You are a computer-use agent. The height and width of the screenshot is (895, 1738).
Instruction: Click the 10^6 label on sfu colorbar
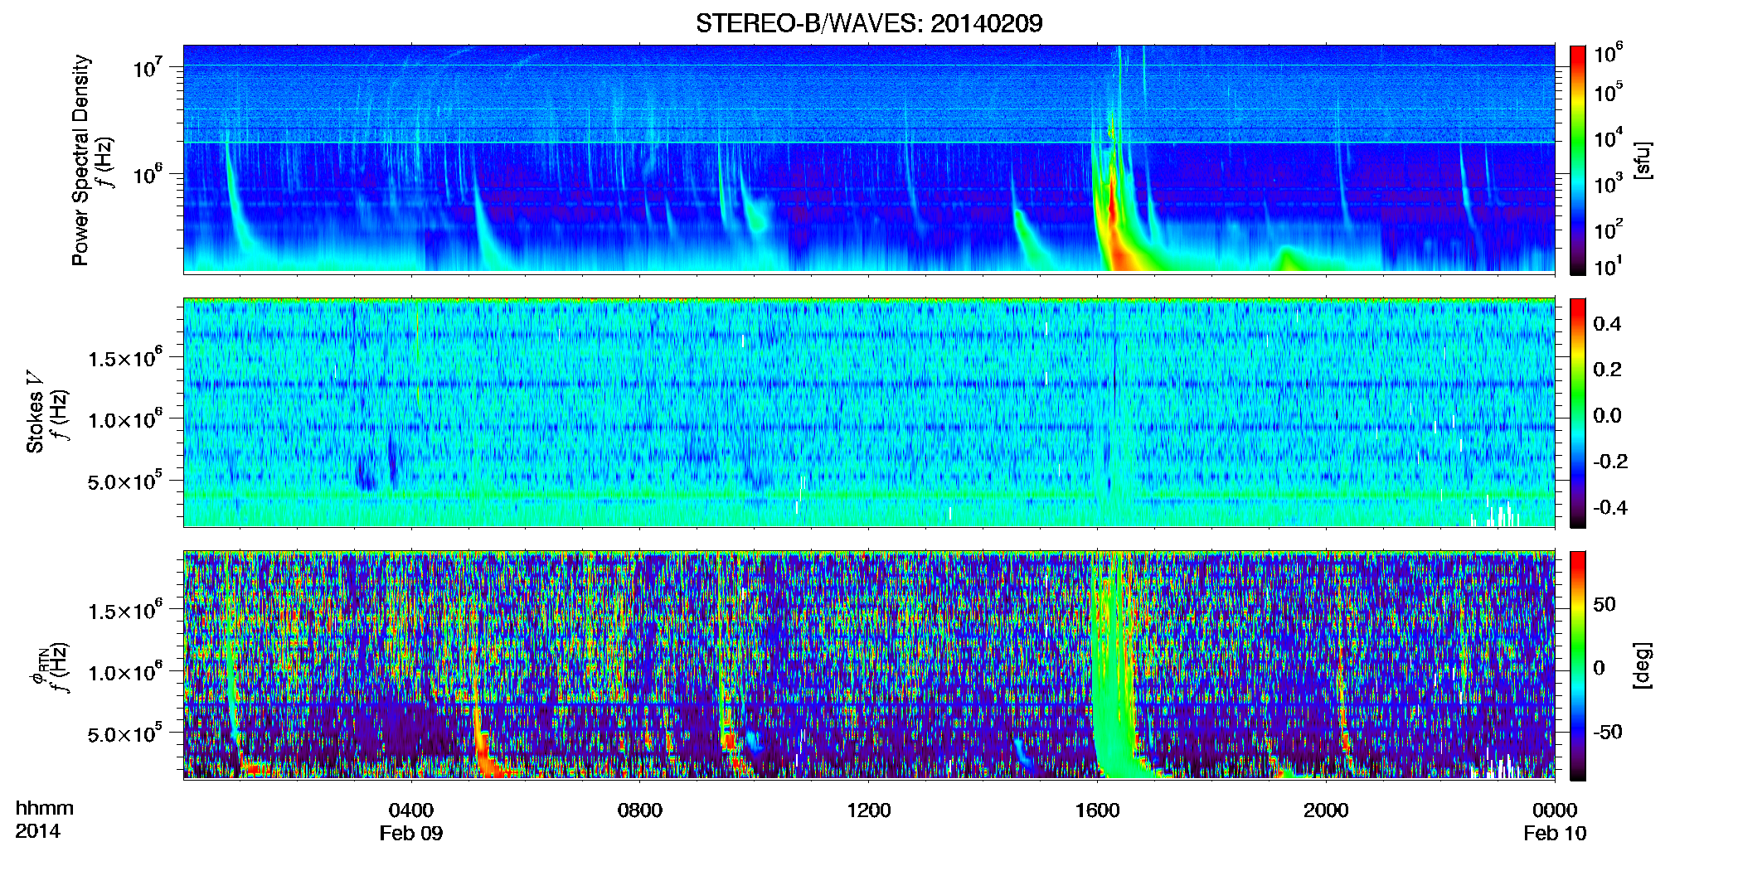click(1609, 55)
